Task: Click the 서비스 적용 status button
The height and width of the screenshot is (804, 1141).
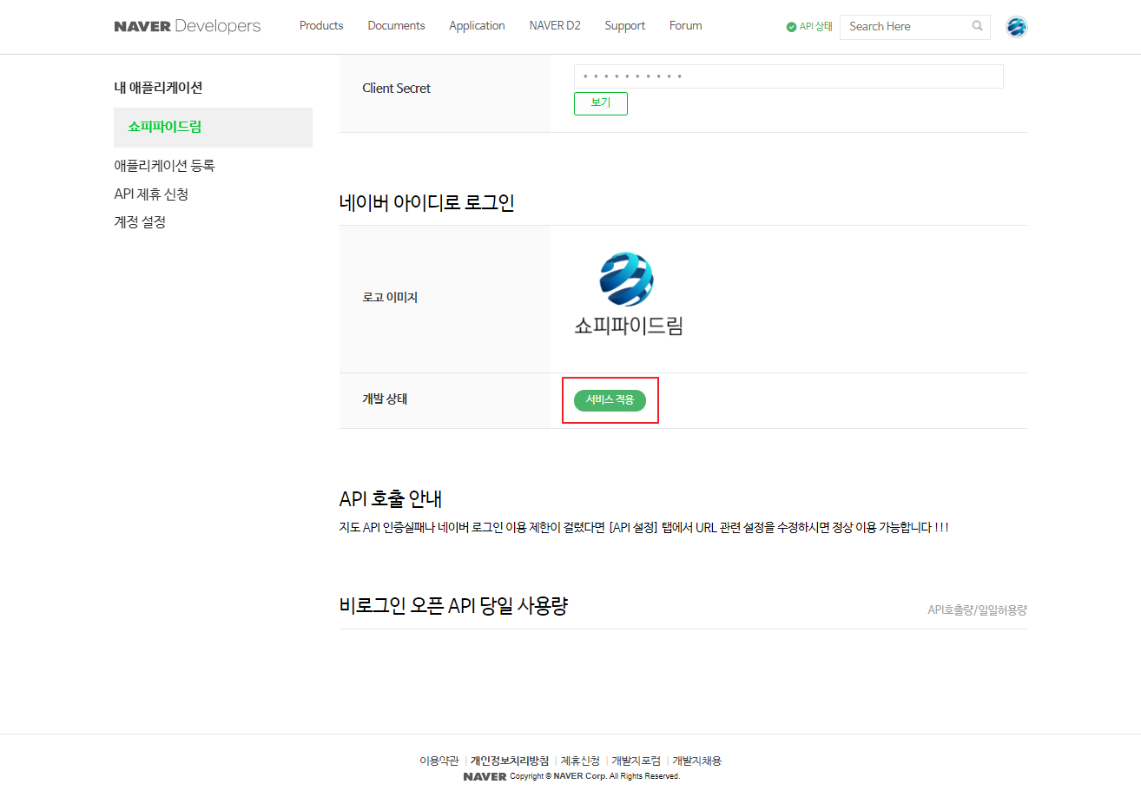Action: click(x=610, y=400)
